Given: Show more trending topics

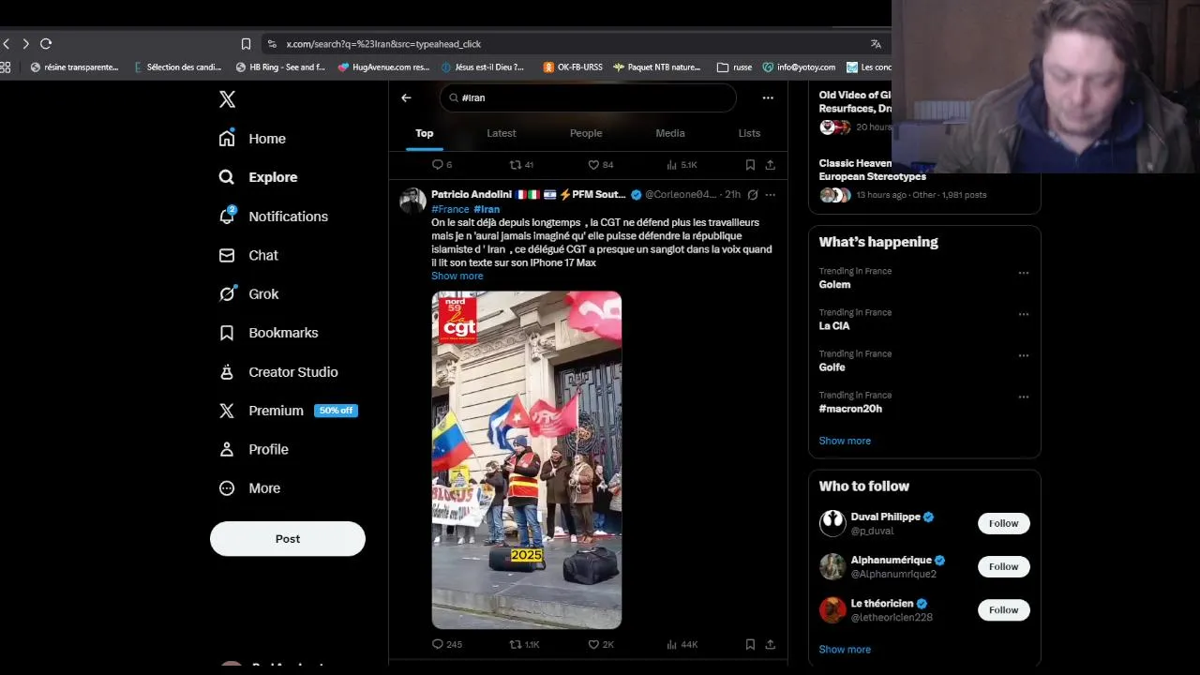Looking at the screenshot, I should click(845, 441).
